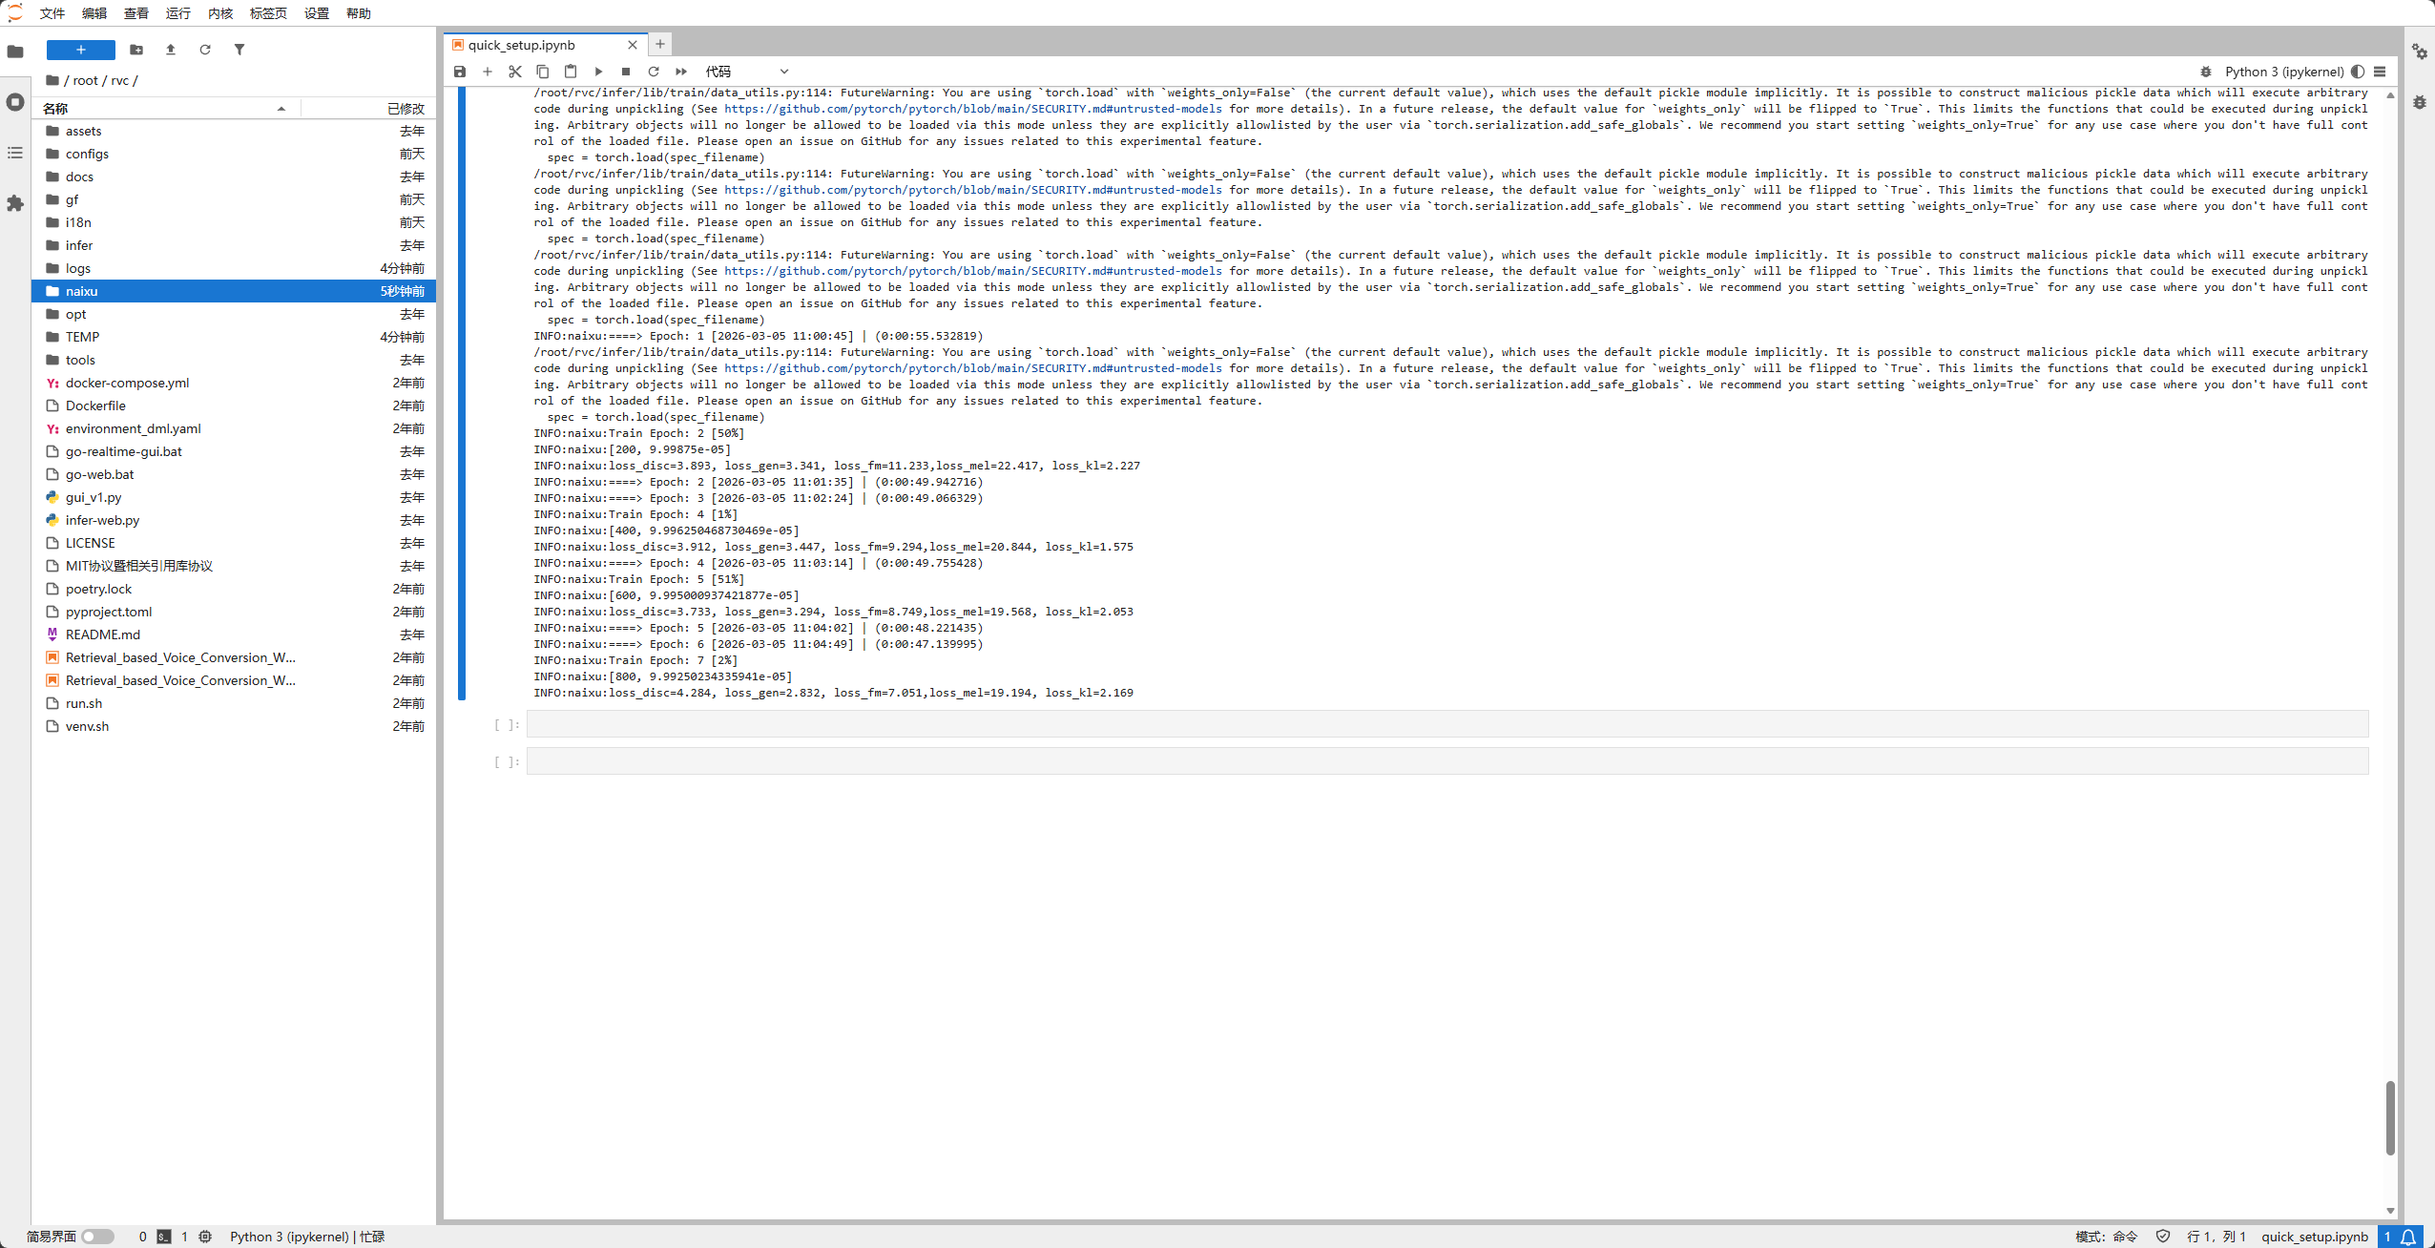Save the notebook with the disk icon
Viewport: 2435px width, 1248px height.
point(460,72)
